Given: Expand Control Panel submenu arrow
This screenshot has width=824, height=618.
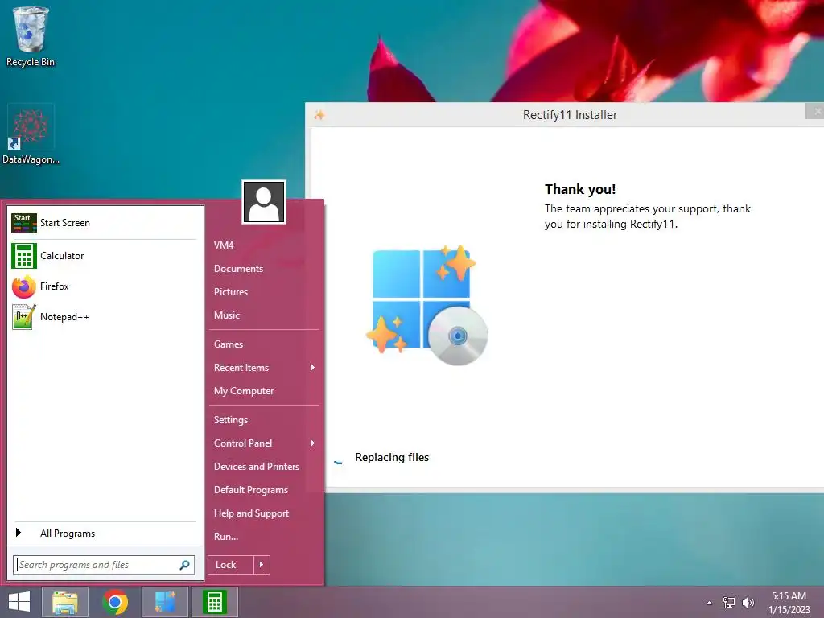Looking at the screenshot, I should [313, 443].
